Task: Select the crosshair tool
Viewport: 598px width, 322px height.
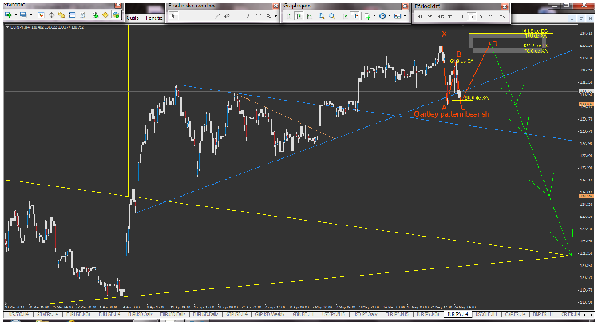Action: [184, 16]
